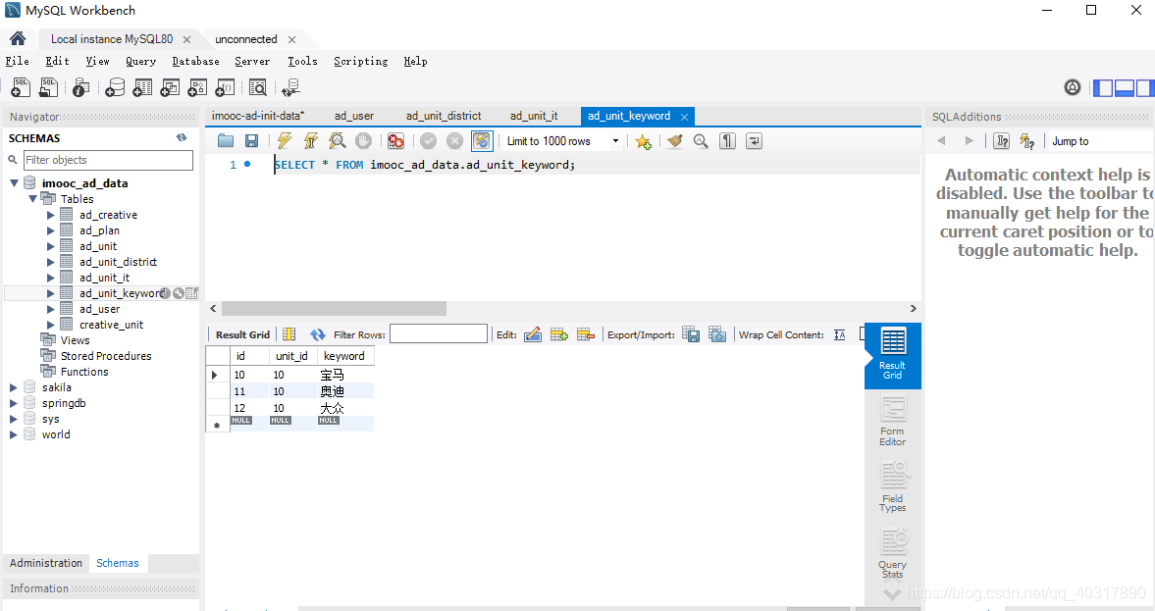This screenshot has width=1155, height=611.
Task: Create a new view icon
Action: (x=170, y=87)
